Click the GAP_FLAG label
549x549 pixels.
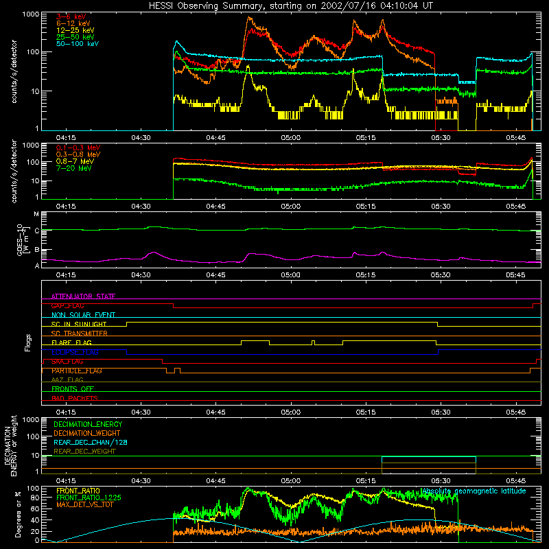(x=67, y=305)
